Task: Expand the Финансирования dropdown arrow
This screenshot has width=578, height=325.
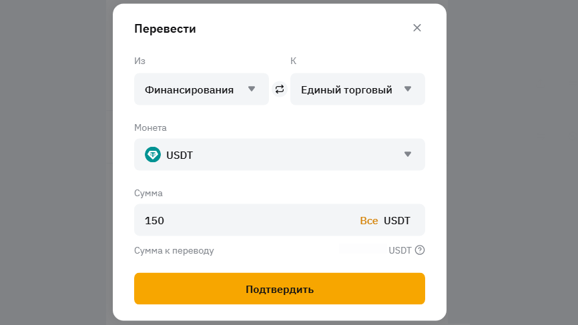Action: point(252,89)
